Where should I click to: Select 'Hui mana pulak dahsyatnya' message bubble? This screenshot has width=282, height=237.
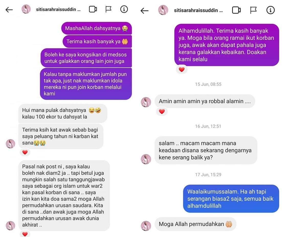[63, 113]
